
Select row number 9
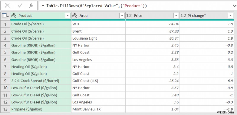click(x=5, y=81)
